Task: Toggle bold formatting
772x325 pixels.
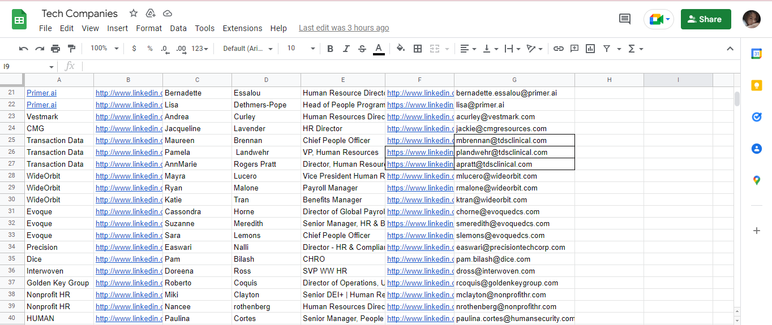Action: 331,49
